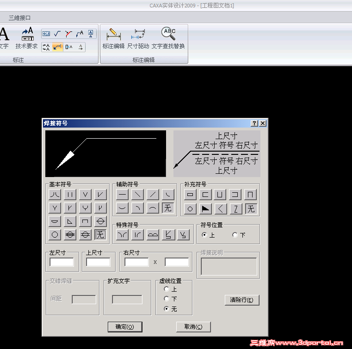Click the 上尺寸 input field
The height and width of the screenshot is (349, 352).
click(99, 262)
